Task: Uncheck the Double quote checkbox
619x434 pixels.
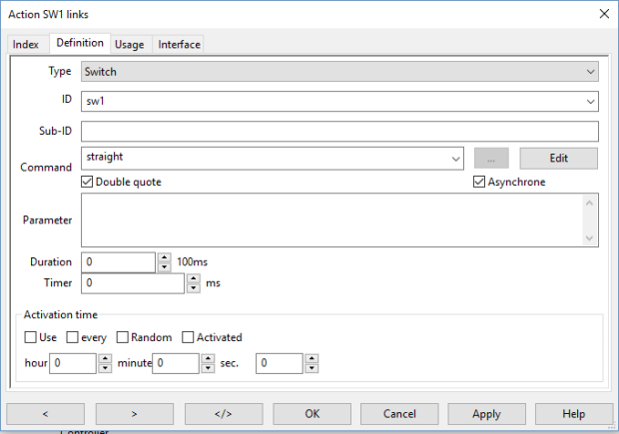Action: pyautogui.click(x=88, y=183)
